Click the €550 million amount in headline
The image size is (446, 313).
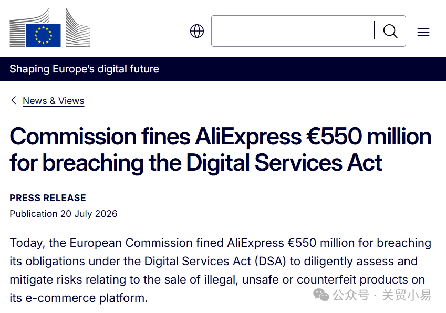[369, 137]
